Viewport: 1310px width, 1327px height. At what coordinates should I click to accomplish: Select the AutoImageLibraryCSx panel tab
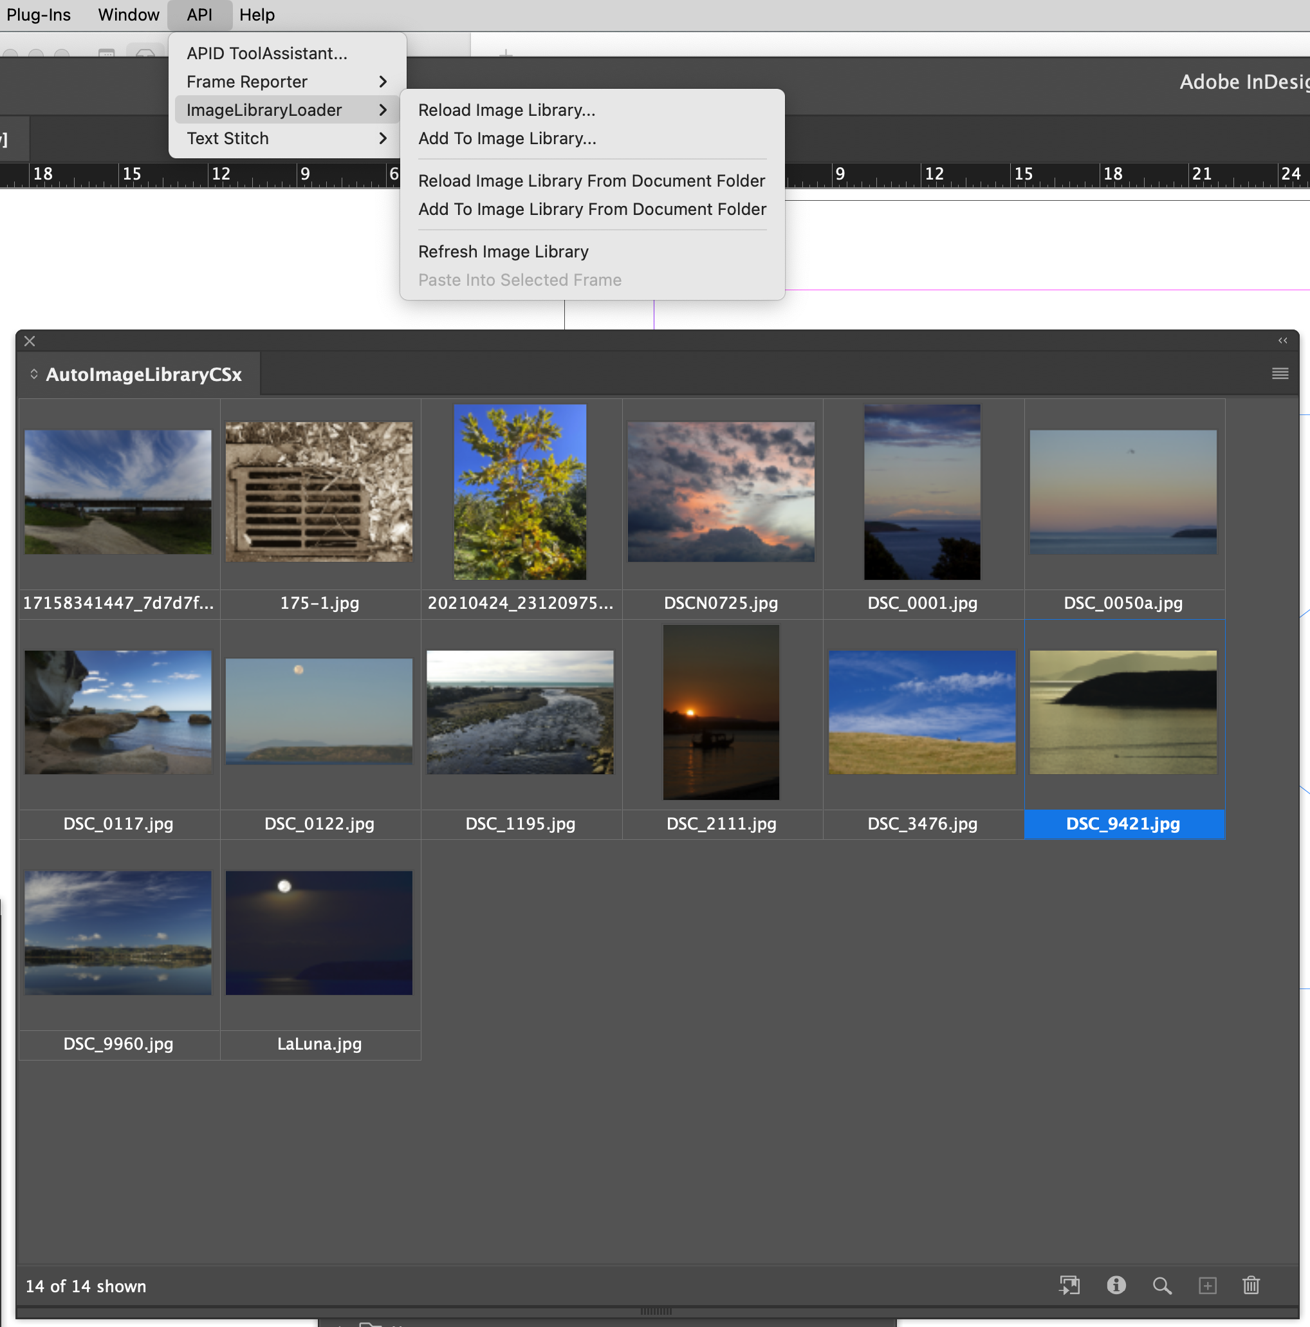[143, 375]
